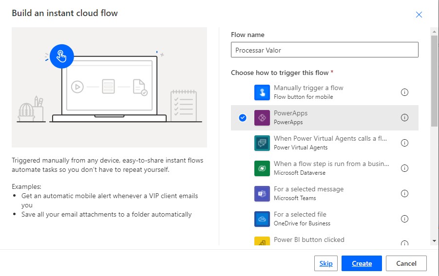Viewport: 439px width, 276px height.
Task: Click the purple PowerApps trigger icon
Action: coord(262,118)
